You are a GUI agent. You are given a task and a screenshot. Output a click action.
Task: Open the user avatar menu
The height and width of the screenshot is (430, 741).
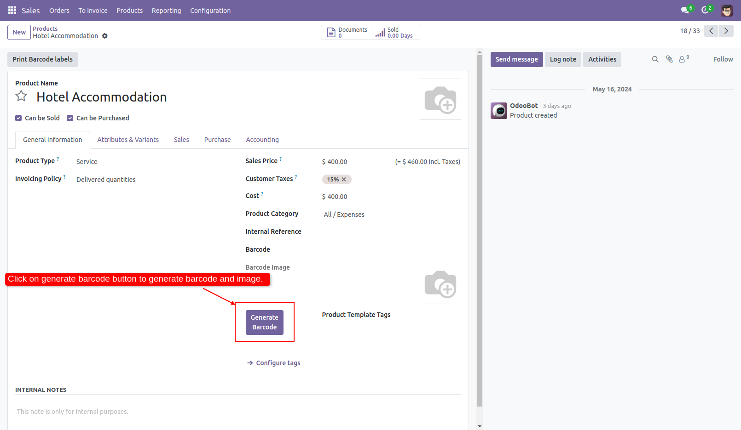(x=726, y=9)
